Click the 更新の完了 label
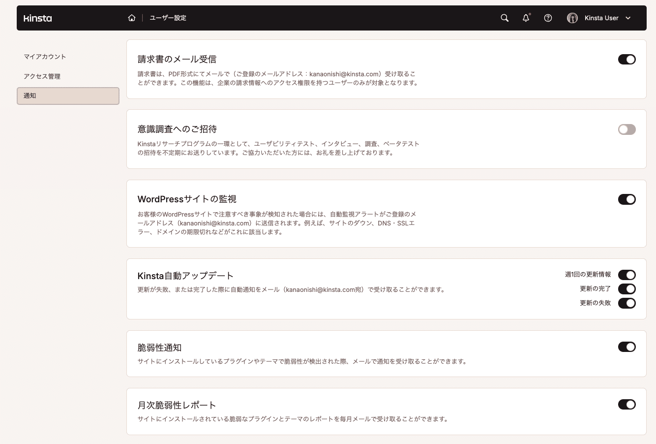 click(x=596, y=289)
